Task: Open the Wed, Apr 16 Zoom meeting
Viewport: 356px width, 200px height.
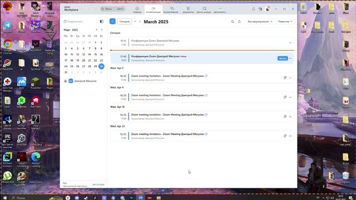Action: click(x=202, y=117)
